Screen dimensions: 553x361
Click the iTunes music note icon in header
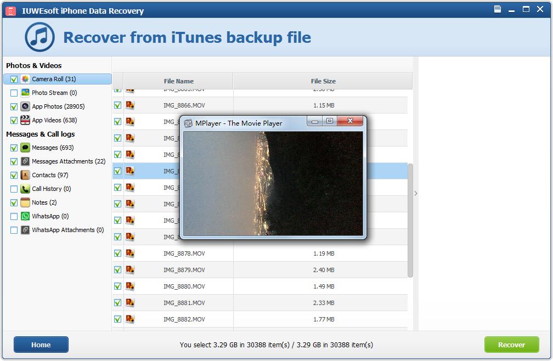point(39,37)
